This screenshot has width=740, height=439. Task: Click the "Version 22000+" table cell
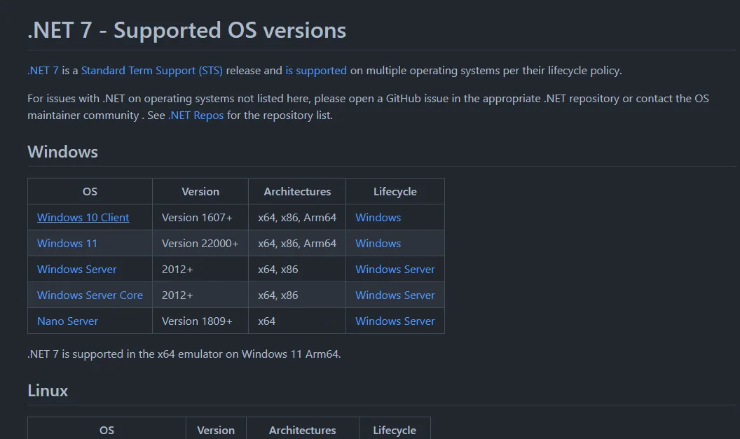click(200, 244)
